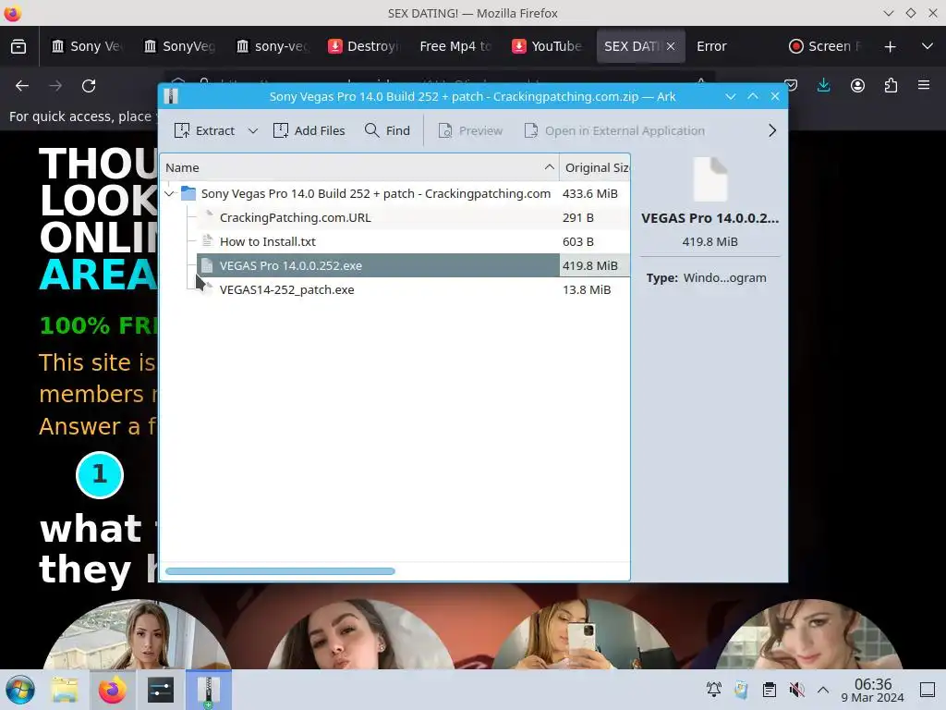Click the horizontal scrollbar in Ark file list

[x=280, y=571]
